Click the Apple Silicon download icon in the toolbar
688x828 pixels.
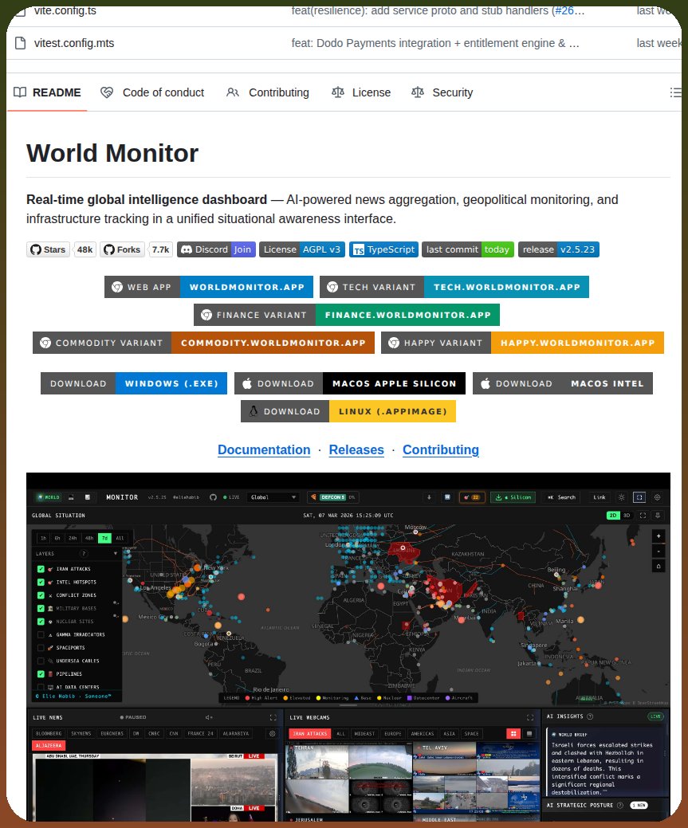(498, 497)
